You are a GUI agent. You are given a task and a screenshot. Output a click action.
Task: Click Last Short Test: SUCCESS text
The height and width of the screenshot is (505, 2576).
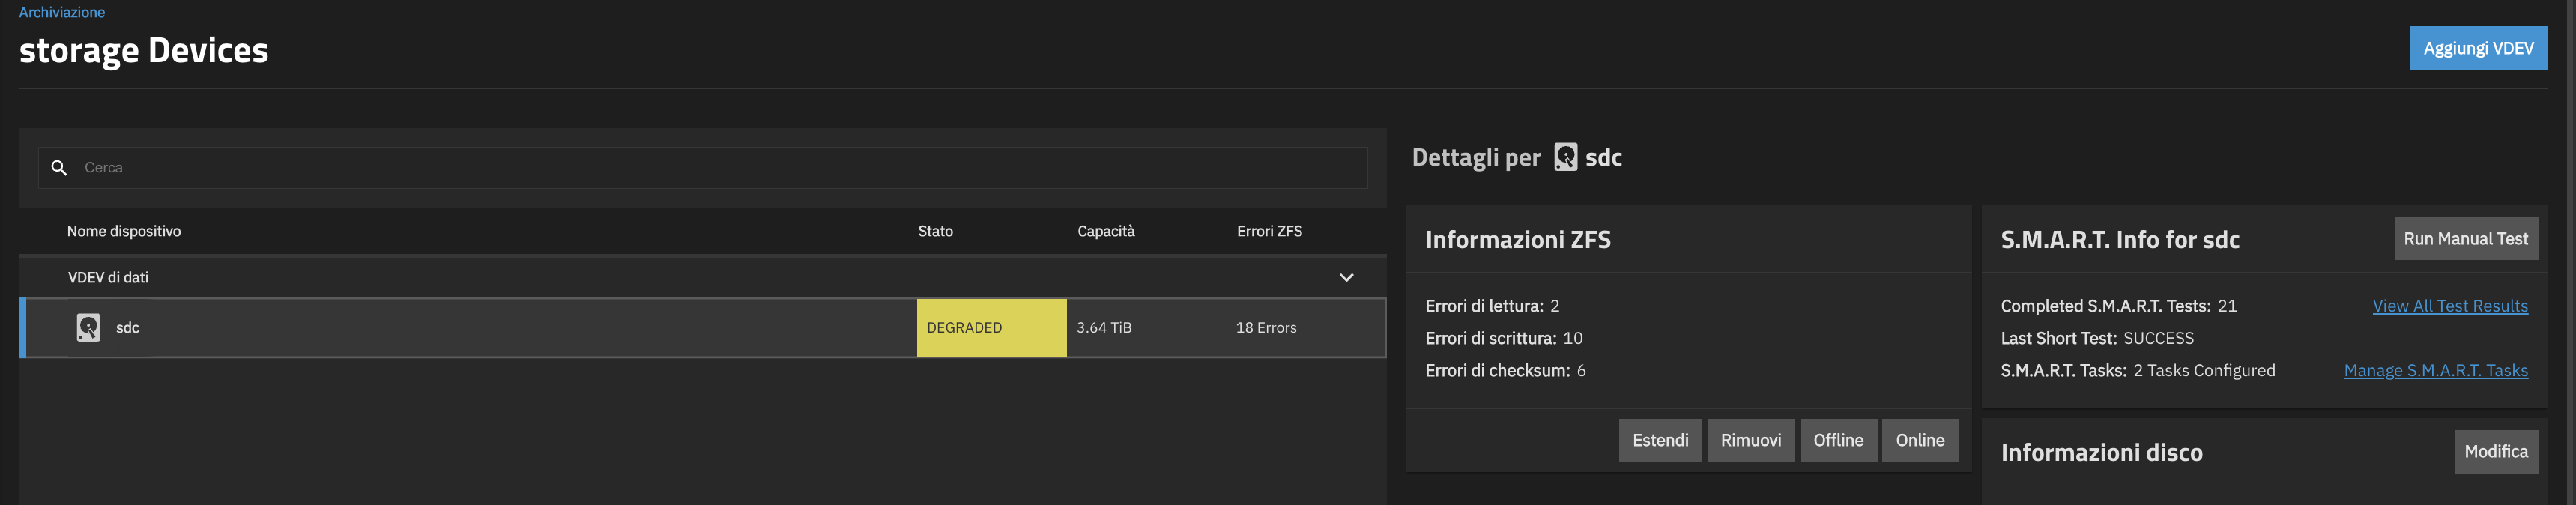point(2097,339)
